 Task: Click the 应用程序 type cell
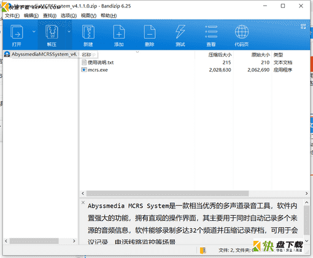click(283, 70)
